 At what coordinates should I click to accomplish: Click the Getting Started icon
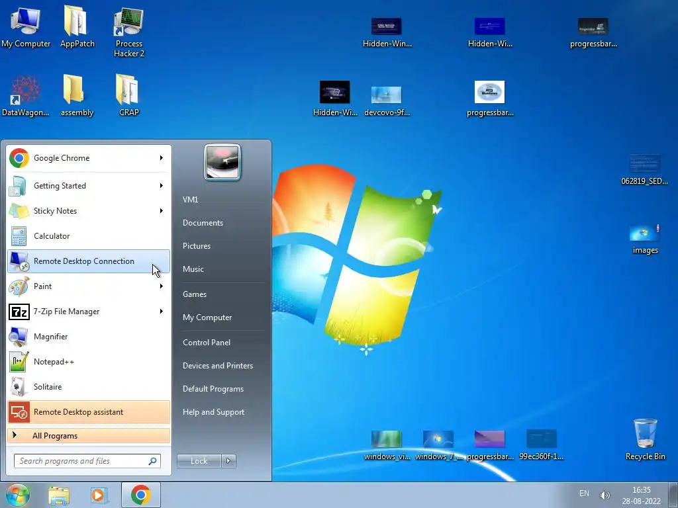coord(18,186)
